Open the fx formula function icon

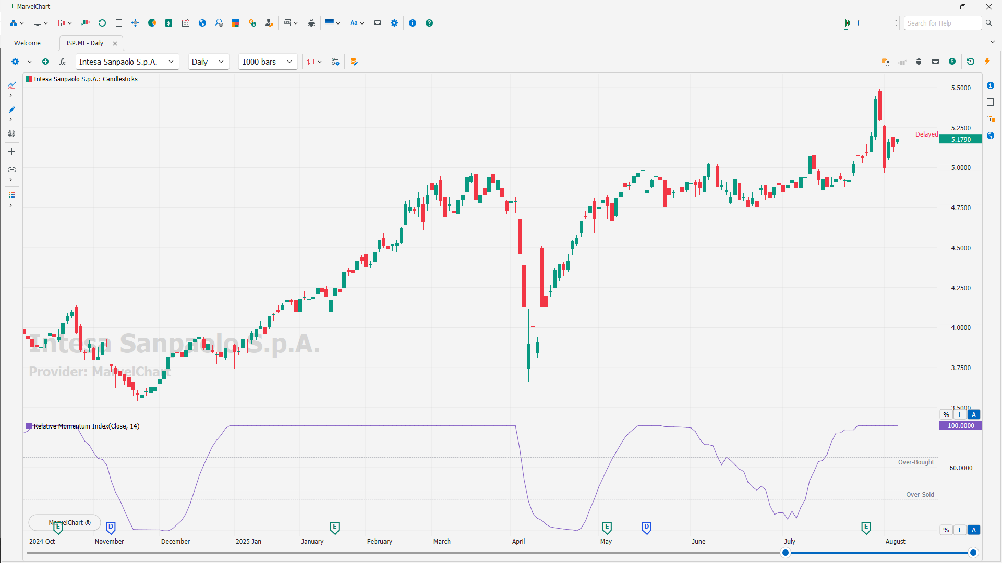tap(62, 62)
